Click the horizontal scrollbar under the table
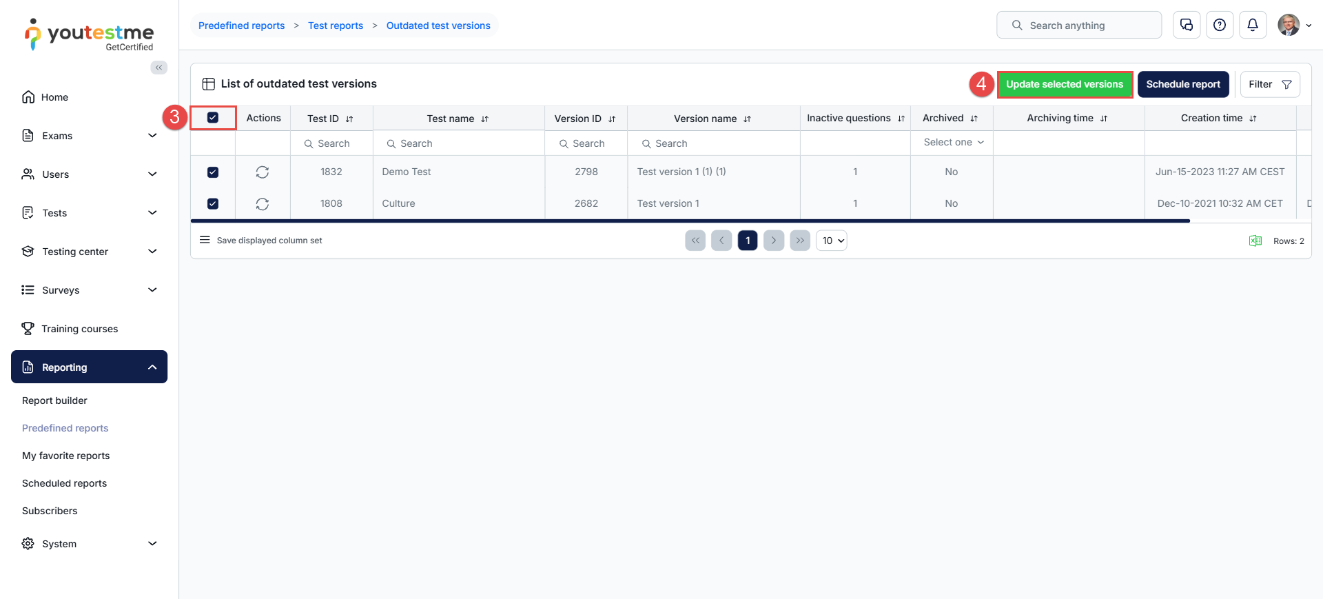Viewport: 1323px width, 599px height. pyautogui.click(x=690, y=221)
